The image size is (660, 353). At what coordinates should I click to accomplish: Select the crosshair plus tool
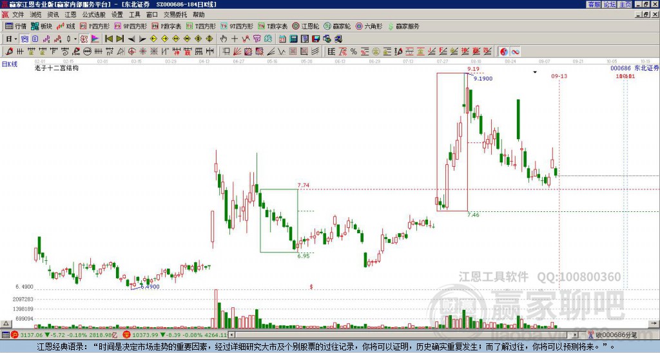click(x=235, y=39)
